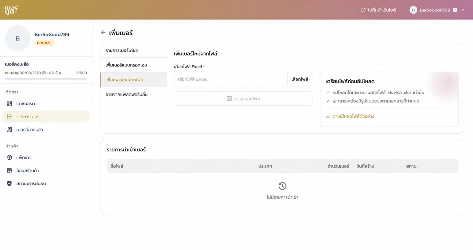Click the สถานะการยืนยัน shield icon
The height and width of the screenshot is (250, 473).
coord(9,184)
